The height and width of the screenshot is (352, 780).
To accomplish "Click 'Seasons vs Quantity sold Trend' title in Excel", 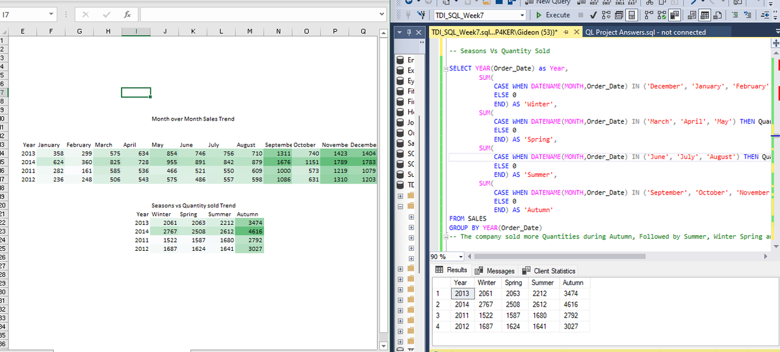I will point(193,205).
